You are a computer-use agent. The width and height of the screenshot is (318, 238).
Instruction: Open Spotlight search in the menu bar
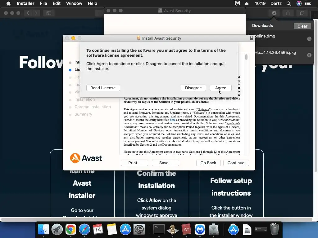tap(289, 3)
